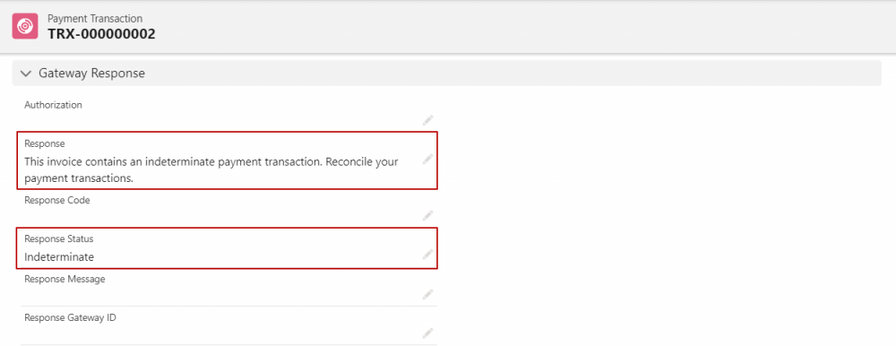Click the pink Payment Transaction record icon
The image size is (896, 346).
click(x=25, y=26)
